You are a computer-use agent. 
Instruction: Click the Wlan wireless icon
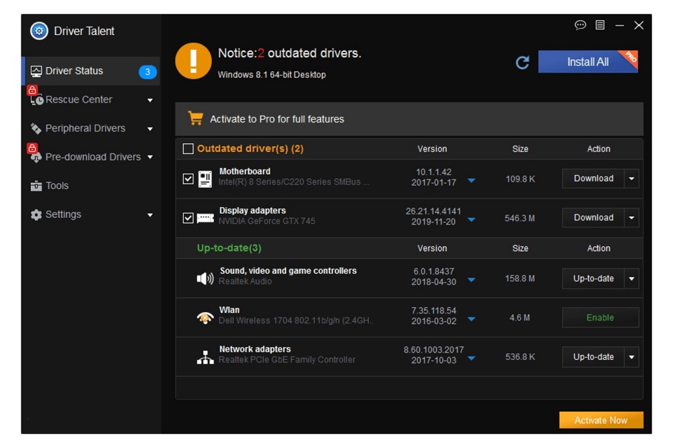pyautogui.click(x=205, y=318)
